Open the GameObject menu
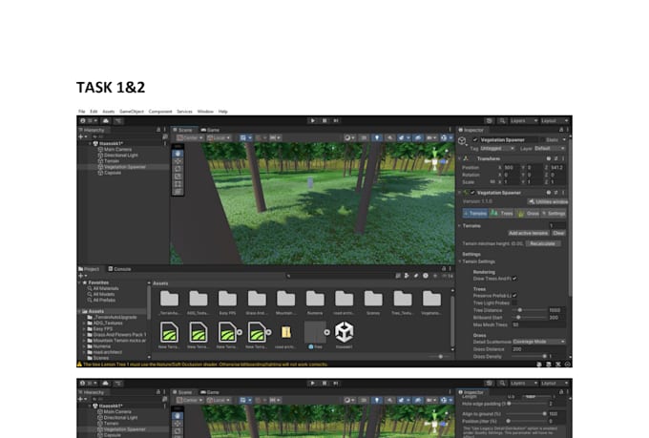 (x=132, y=112)
